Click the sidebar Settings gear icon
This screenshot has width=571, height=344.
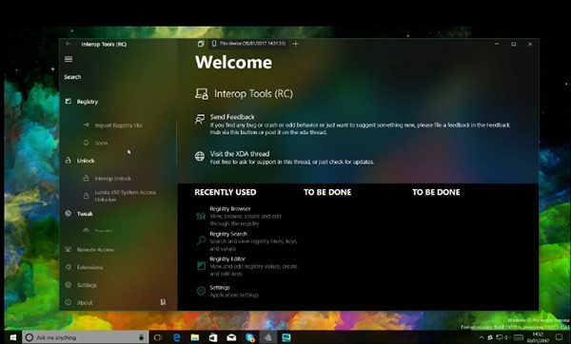tap(69, 284)
